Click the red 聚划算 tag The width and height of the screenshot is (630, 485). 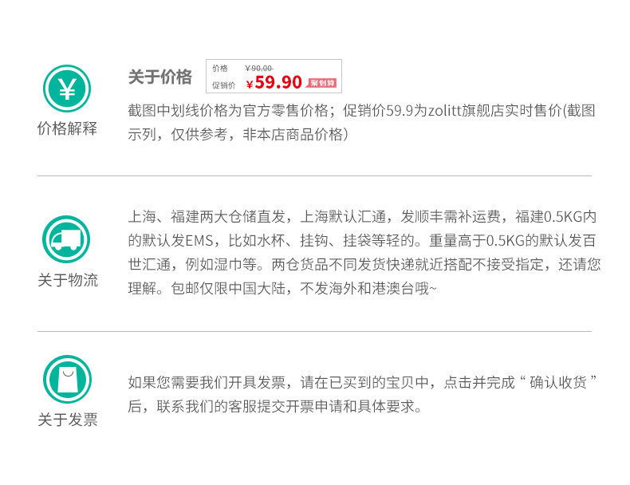[322, 82]
